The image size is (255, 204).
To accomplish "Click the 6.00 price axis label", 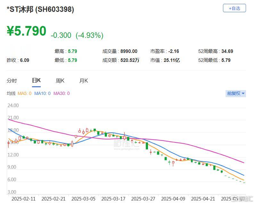I will 12,180.
